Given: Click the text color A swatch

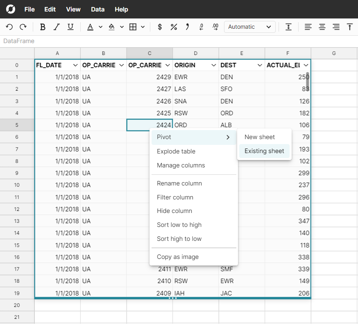Looking at the screenshot, I should coord(90,27).
